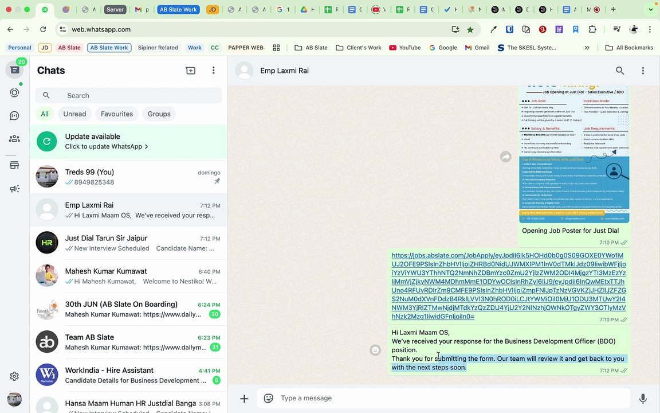Open the Personal bookmark
This screenshot has height=413, width=660.
click(20, 48)
